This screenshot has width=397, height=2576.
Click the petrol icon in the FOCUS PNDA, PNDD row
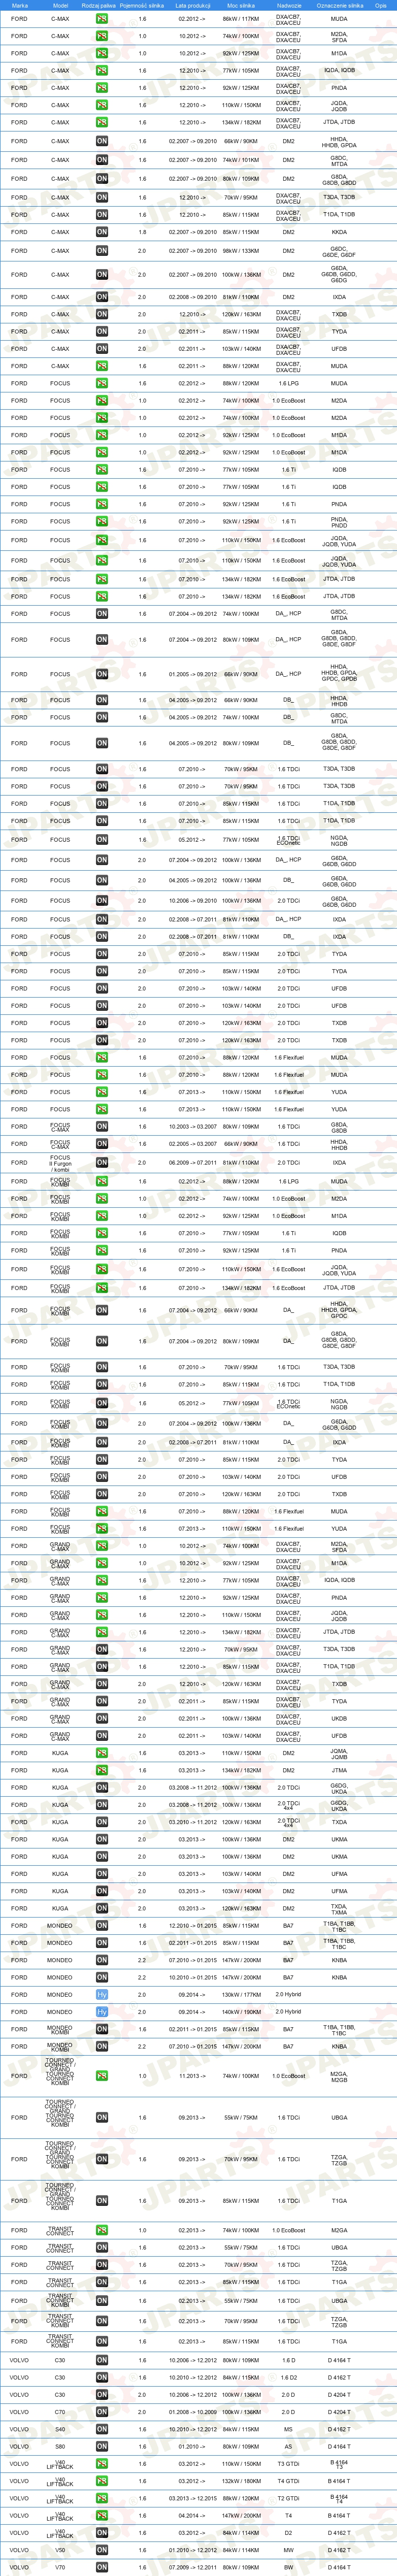[x=102, y=521]
